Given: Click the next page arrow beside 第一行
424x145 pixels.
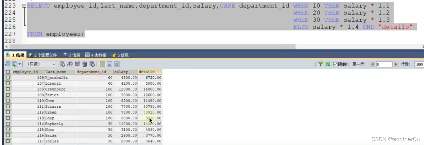Looking at the screenshot, I should (396, 64).
